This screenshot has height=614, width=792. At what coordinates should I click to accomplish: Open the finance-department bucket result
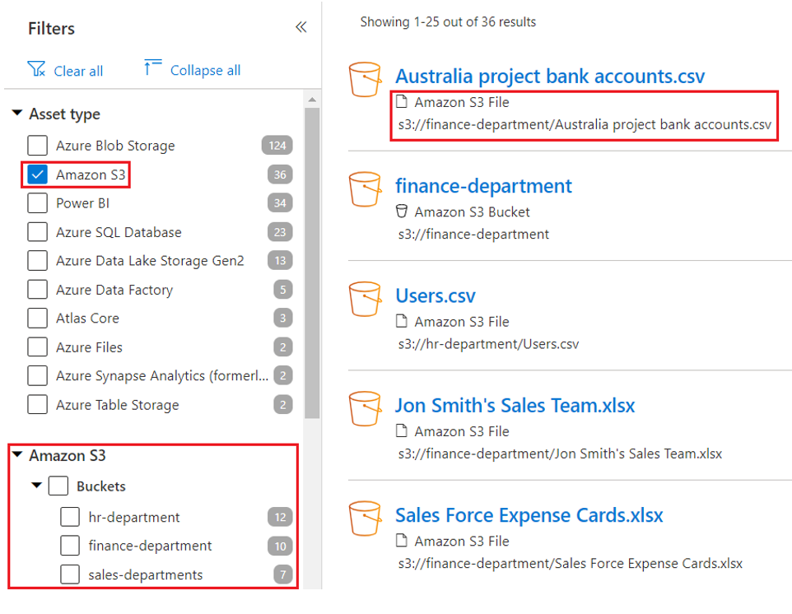click(x=483, y=186)
